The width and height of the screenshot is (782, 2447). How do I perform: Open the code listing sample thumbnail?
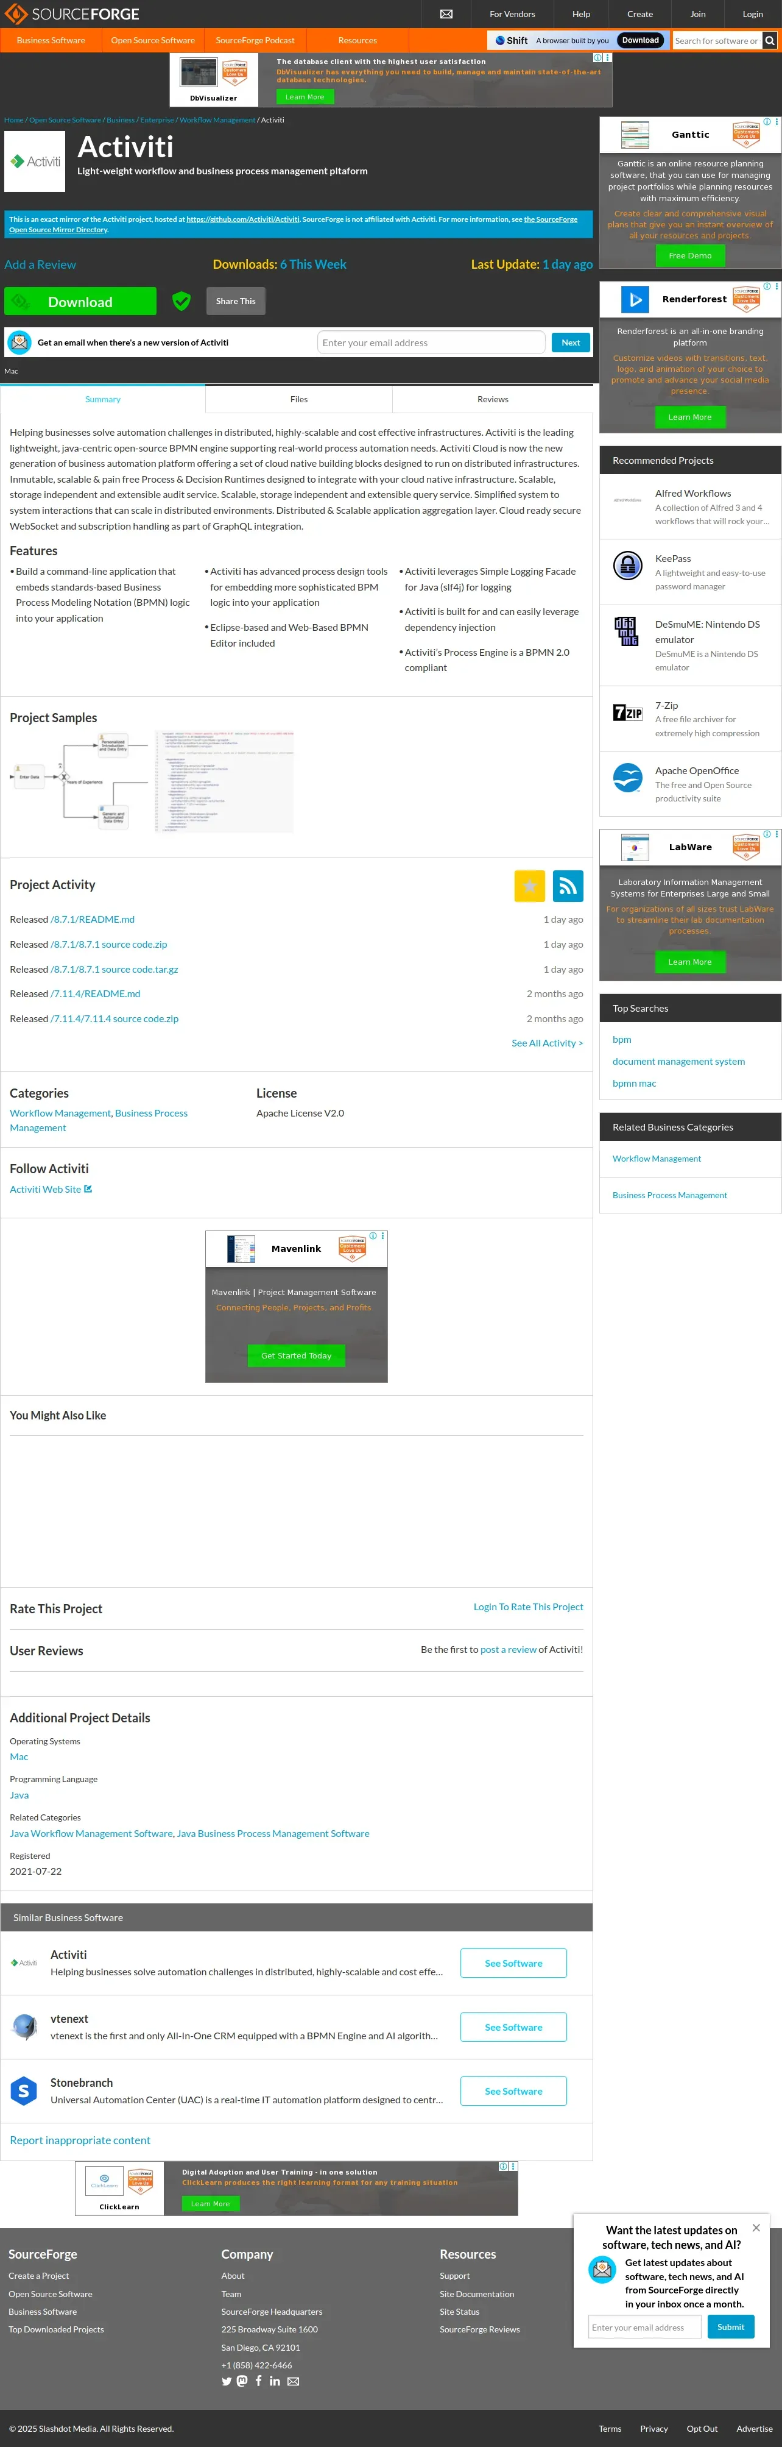pos(224,782)
